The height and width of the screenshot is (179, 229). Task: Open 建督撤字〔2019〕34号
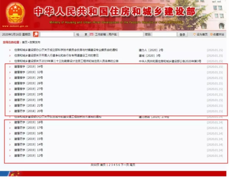28,67
